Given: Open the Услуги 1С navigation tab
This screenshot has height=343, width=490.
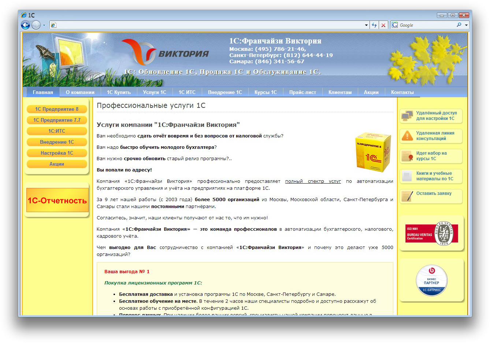Looking at the screenshot, I should click(x=155, y=92).
